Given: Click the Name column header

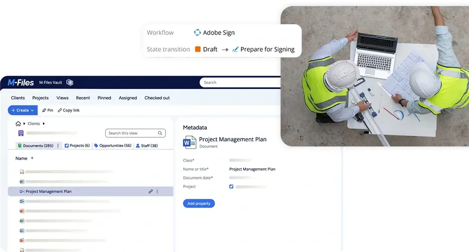Looking at the screenshot, I should (21, 159).
